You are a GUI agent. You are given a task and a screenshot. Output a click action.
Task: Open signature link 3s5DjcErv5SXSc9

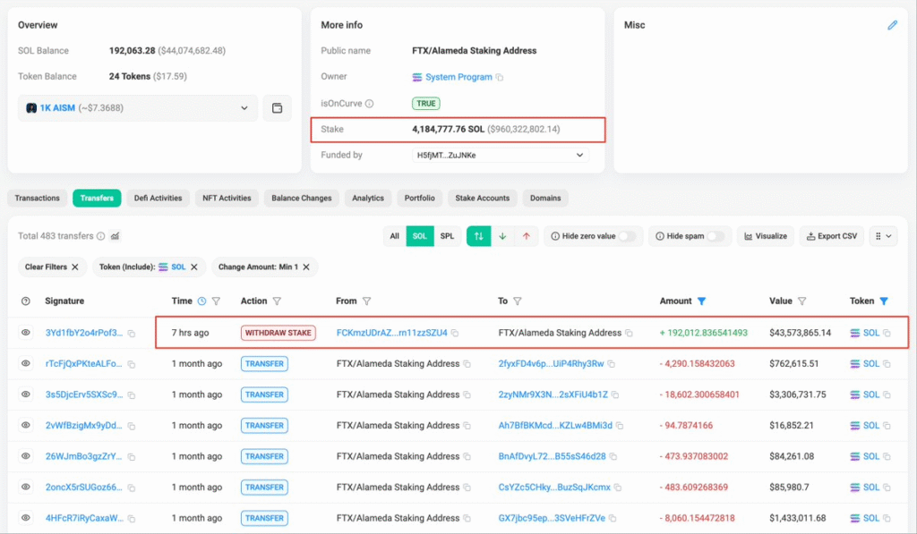[84, 394]
